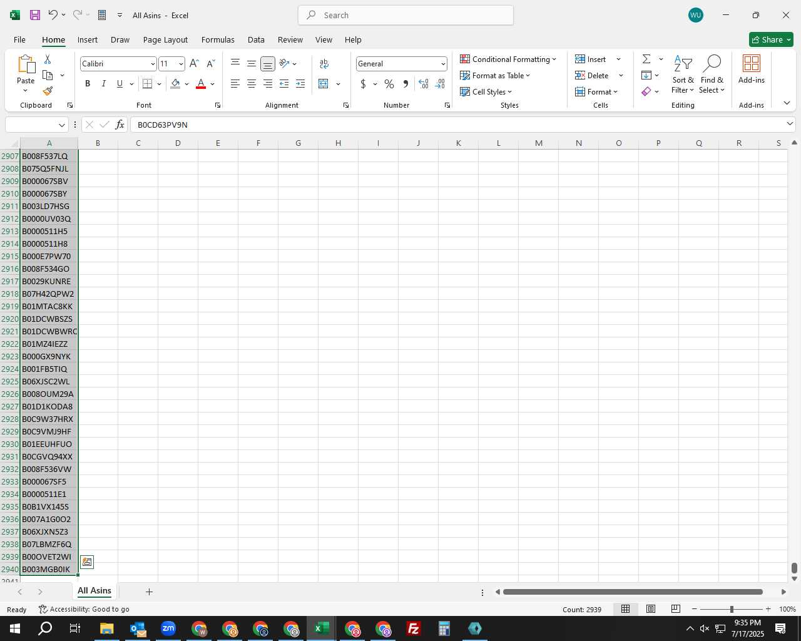Toggle Center horizontal alignment

pos(252,84)
